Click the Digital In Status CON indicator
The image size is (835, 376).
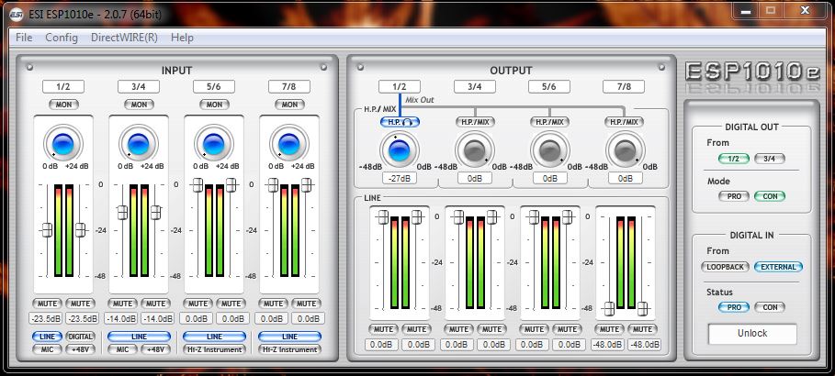pyautogui.click(x=770, y=307)
